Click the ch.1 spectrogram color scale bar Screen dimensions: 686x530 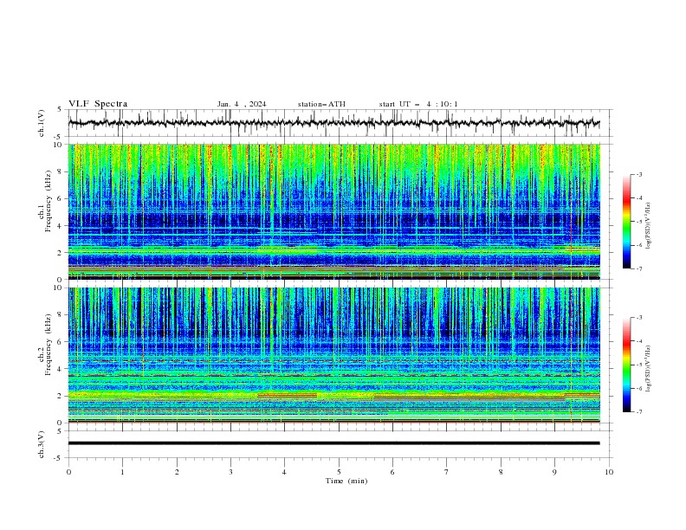click(626, 221)
